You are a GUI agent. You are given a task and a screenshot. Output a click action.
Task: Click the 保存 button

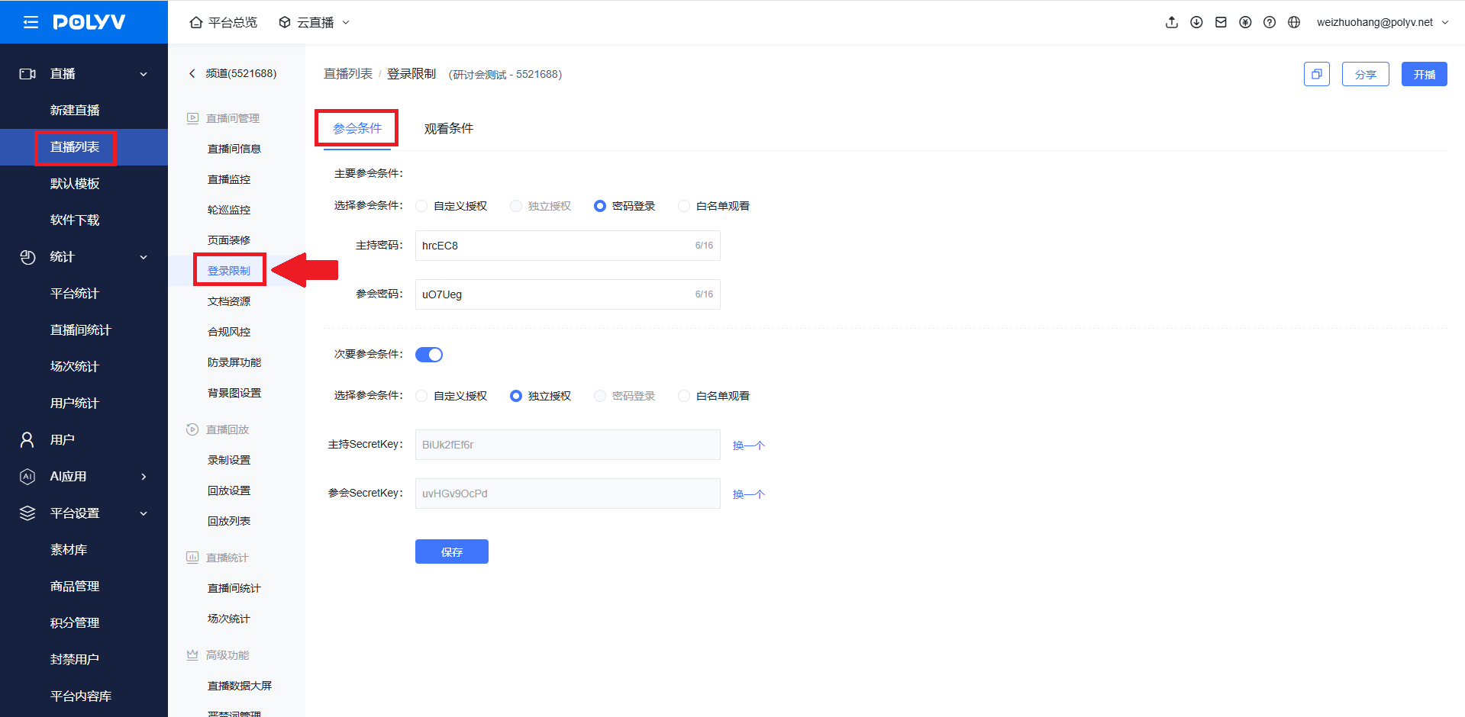click(x=452, y=551)
